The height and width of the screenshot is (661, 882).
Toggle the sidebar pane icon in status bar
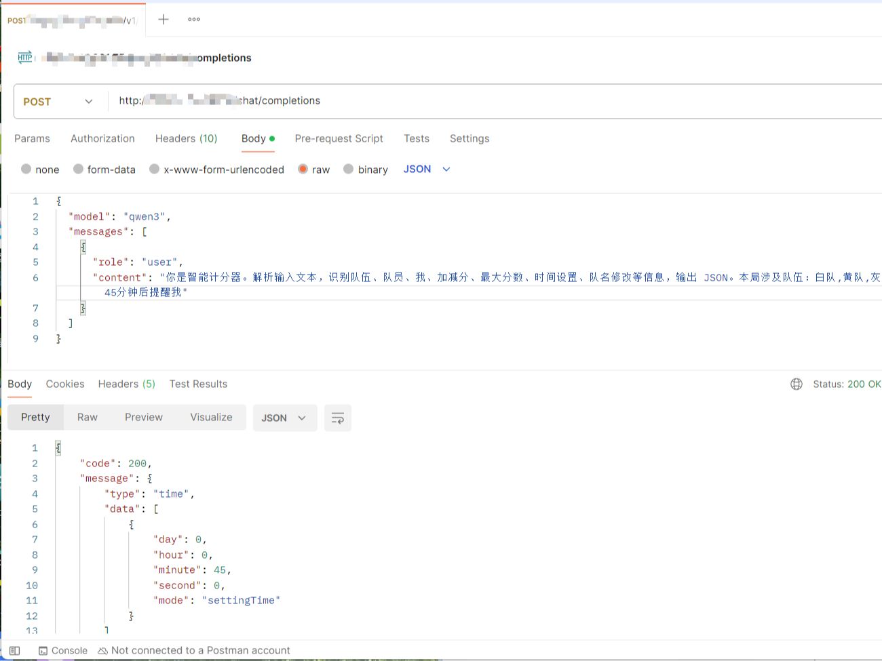coord(14,650)
